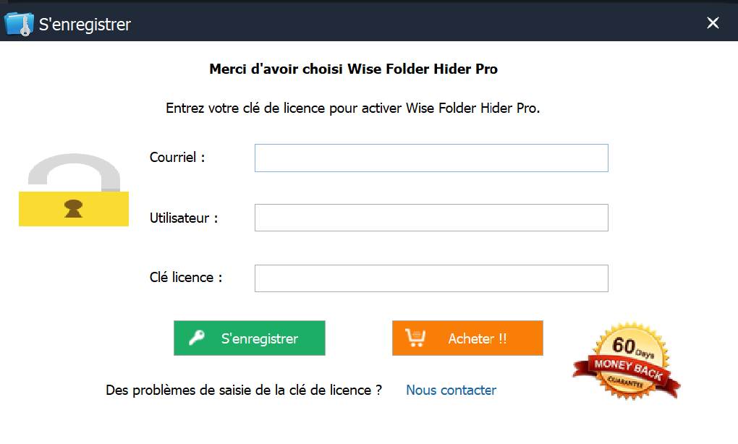
Task: Open the Nous contacter link
Action: tap(451, 390)
